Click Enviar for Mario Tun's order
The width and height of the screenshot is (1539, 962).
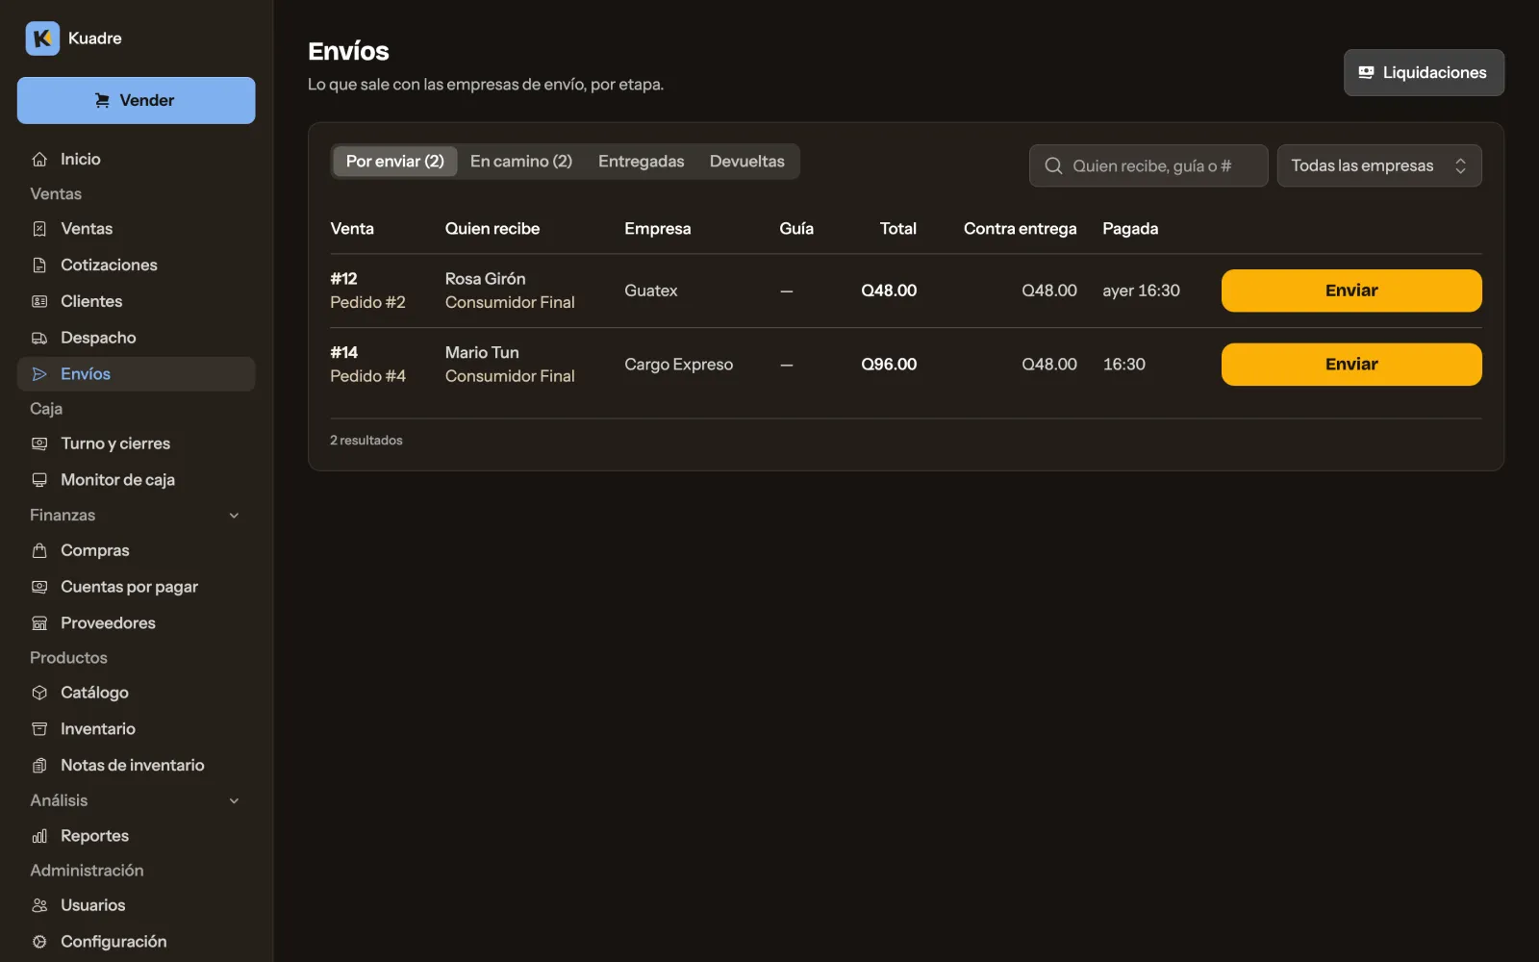click(1351, 365)
